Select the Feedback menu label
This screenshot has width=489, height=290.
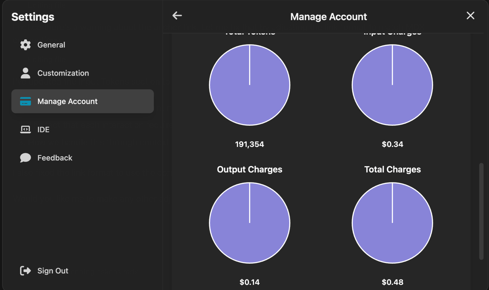pyautogui.click(x=55, y=158)
